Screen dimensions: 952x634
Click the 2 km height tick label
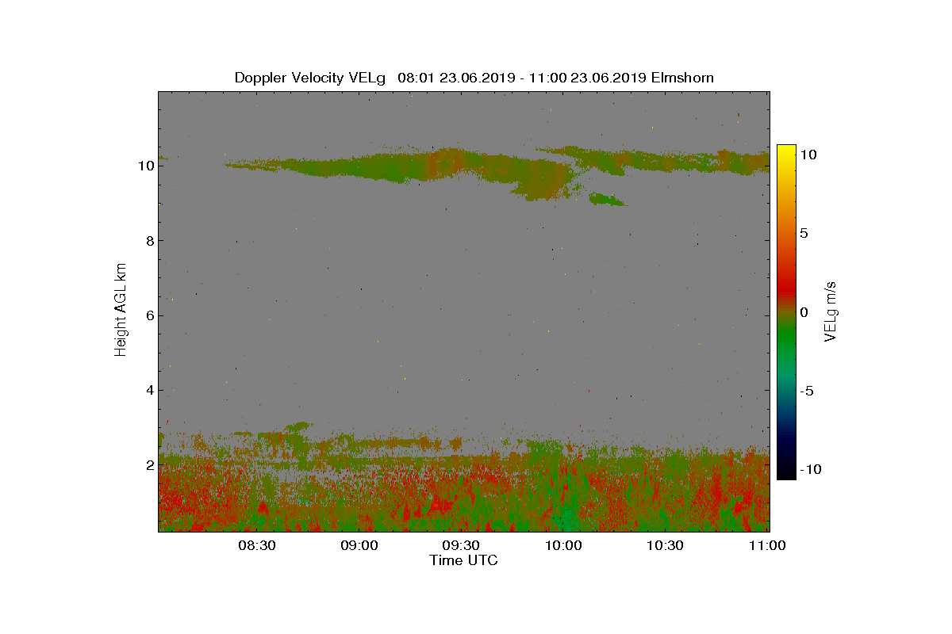click(x=148, y=464)
